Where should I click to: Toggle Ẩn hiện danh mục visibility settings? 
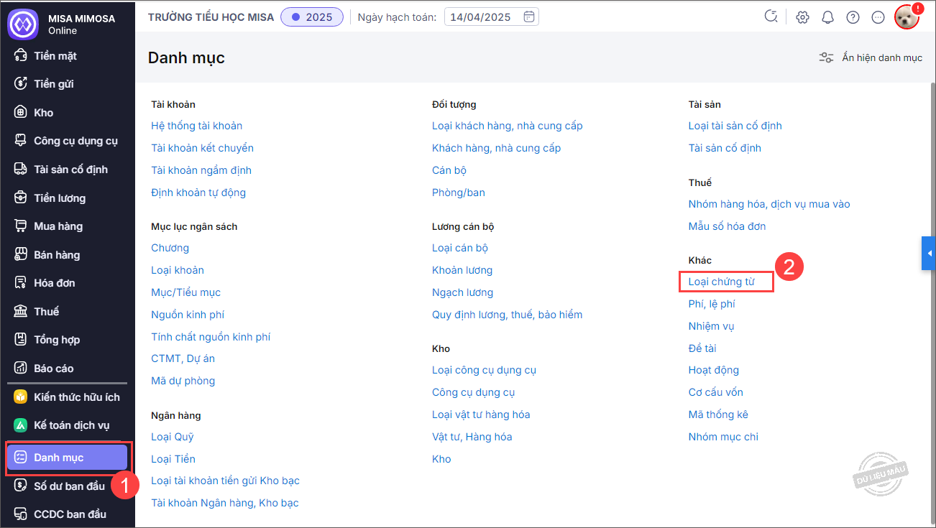[871, 57]
